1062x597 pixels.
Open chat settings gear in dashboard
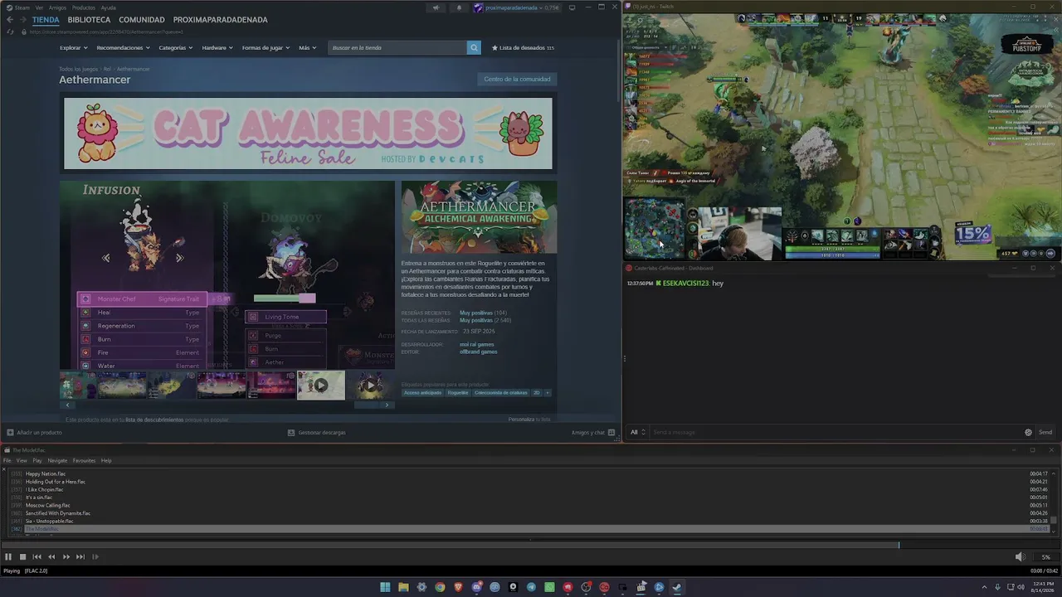tap(1028, 432)
